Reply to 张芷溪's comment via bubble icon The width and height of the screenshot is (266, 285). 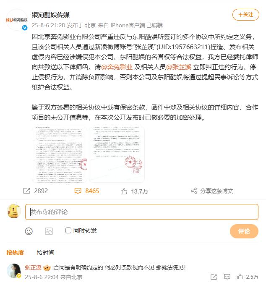click(227, 277)
